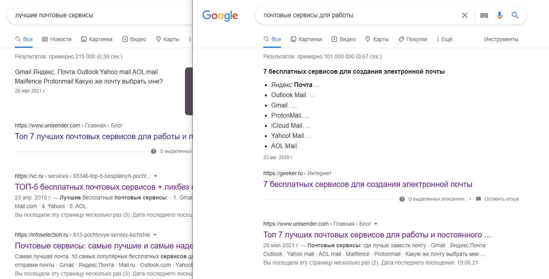This screenshot has height=279, width=549.
Task: Click the "Яндекс Почта ..." list item
Action: 295,85
